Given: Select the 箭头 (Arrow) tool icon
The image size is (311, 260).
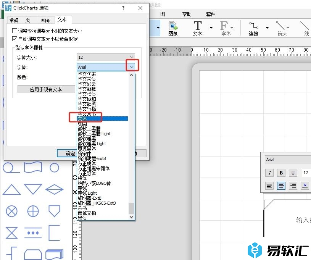Looking at the screenshot, I should tap(282, 28).
